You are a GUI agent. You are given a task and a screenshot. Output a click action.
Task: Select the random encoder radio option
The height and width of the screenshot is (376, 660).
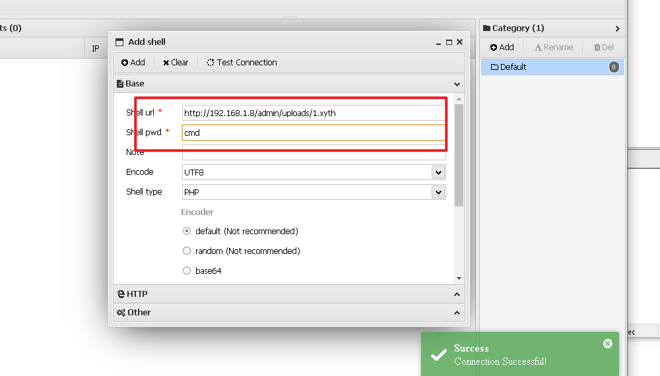187,251
